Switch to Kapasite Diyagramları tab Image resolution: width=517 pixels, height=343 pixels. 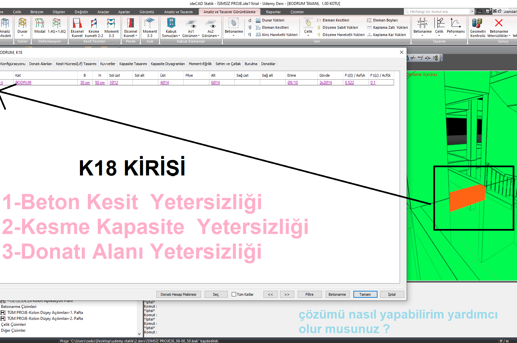[x=168, y=64]
